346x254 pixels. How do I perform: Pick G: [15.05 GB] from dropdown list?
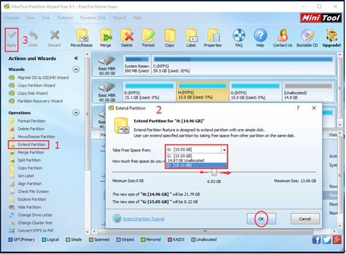197,156
